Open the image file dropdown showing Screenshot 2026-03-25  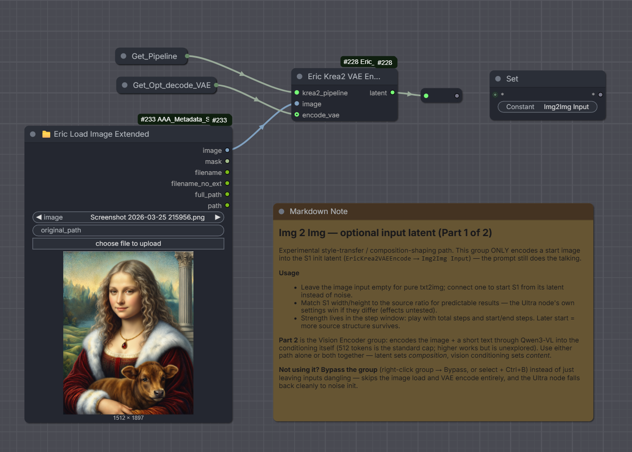pos(128,217)
